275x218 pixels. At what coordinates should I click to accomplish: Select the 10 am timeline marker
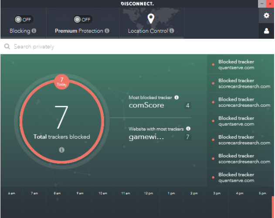click(x=103, y=193)
